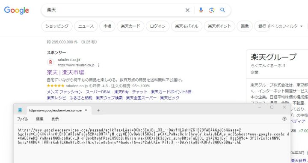This screenshot has width=308, height=163.
Task: Expand the すべてのフィルタ dropdown
Action: 285,26
